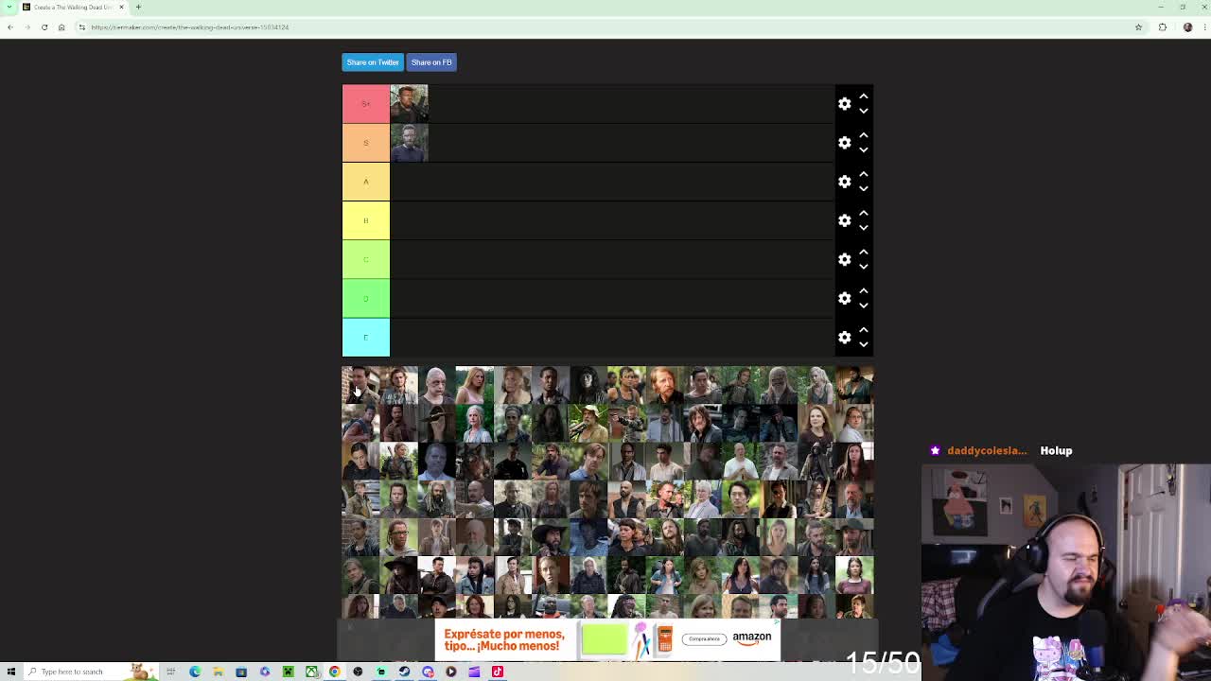This screenshot has height=681, width=1211.
Task: Select the character thumbnail in S+ tier
Action: [409, 103]
